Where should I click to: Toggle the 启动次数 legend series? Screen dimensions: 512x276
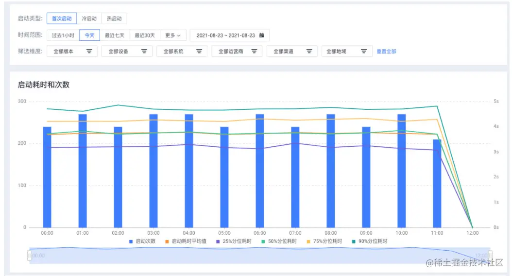pos(142,241)
